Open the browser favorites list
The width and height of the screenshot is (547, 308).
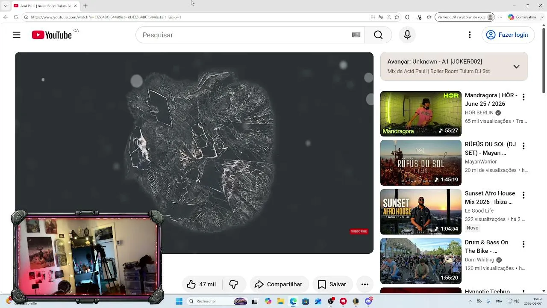pos(429,17)
